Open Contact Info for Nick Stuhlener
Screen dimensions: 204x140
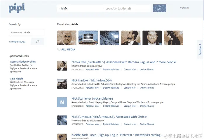tap(130, 106)
